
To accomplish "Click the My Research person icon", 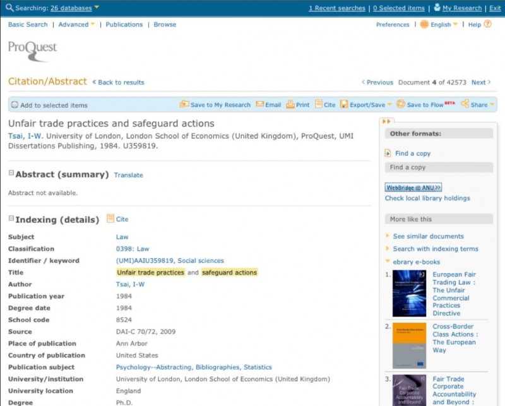I will point(437,7).
